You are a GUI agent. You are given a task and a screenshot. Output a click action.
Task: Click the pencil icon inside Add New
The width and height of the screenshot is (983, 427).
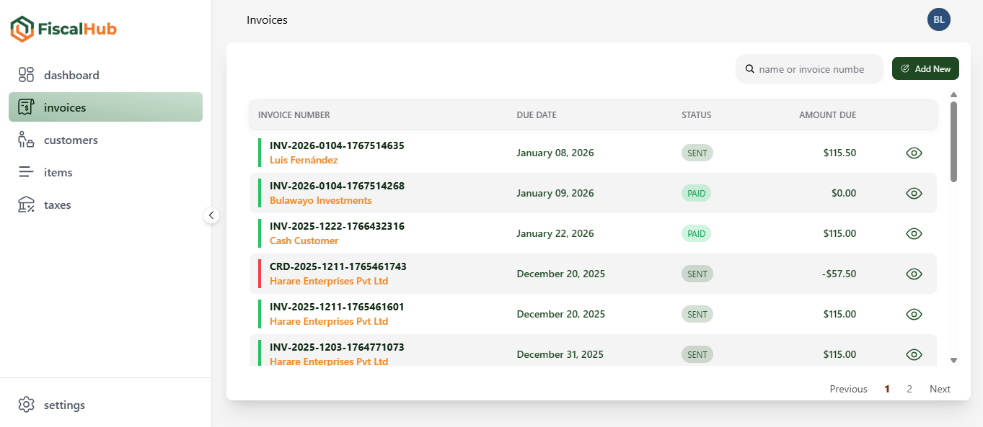click(x=905, y=68)
